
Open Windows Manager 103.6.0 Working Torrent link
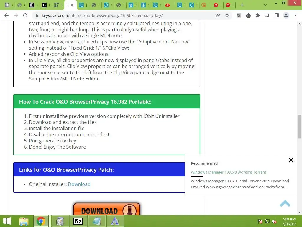(x=229, y=172)
